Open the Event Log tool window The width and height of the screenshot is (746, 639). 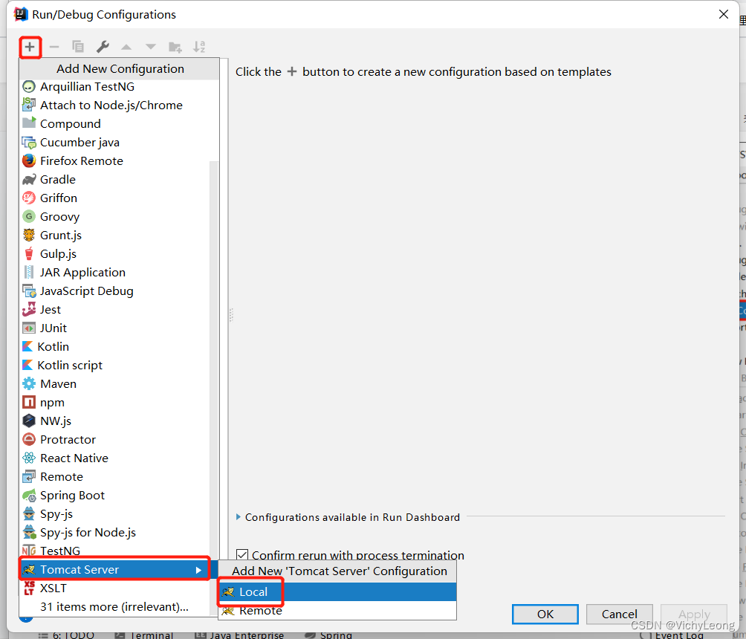click(672, 635)
